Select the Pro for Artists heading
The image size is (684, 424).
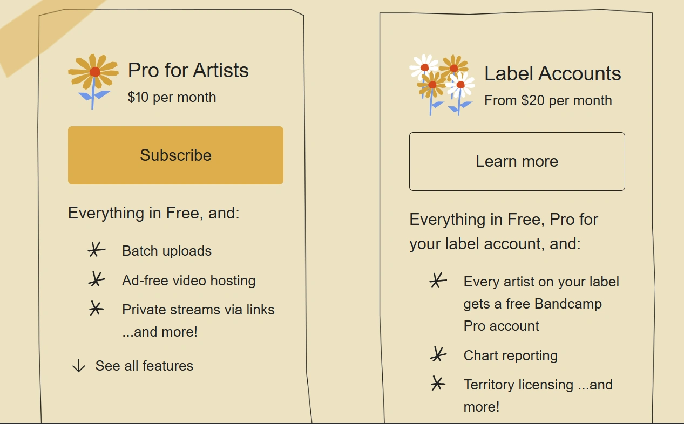point(188,70)
